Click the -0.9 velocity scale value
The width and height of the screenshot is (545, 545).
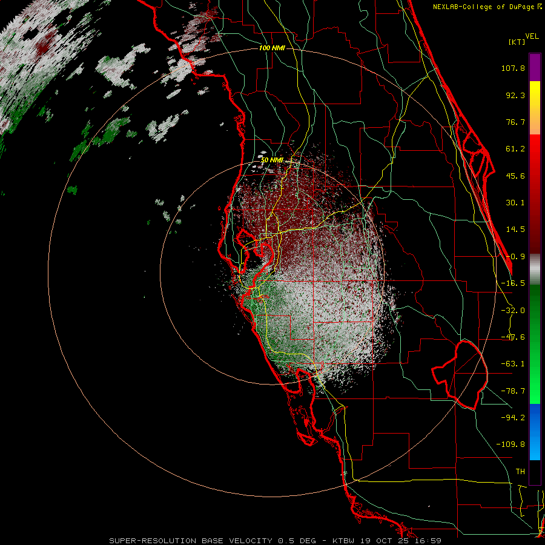515,257
